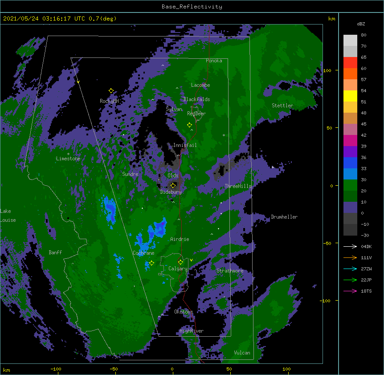Image resolution: width=384 pixels, height=375 pixels.
Task: Click the light blue legend swatch above 30
Action: click(x=350, y=174)
